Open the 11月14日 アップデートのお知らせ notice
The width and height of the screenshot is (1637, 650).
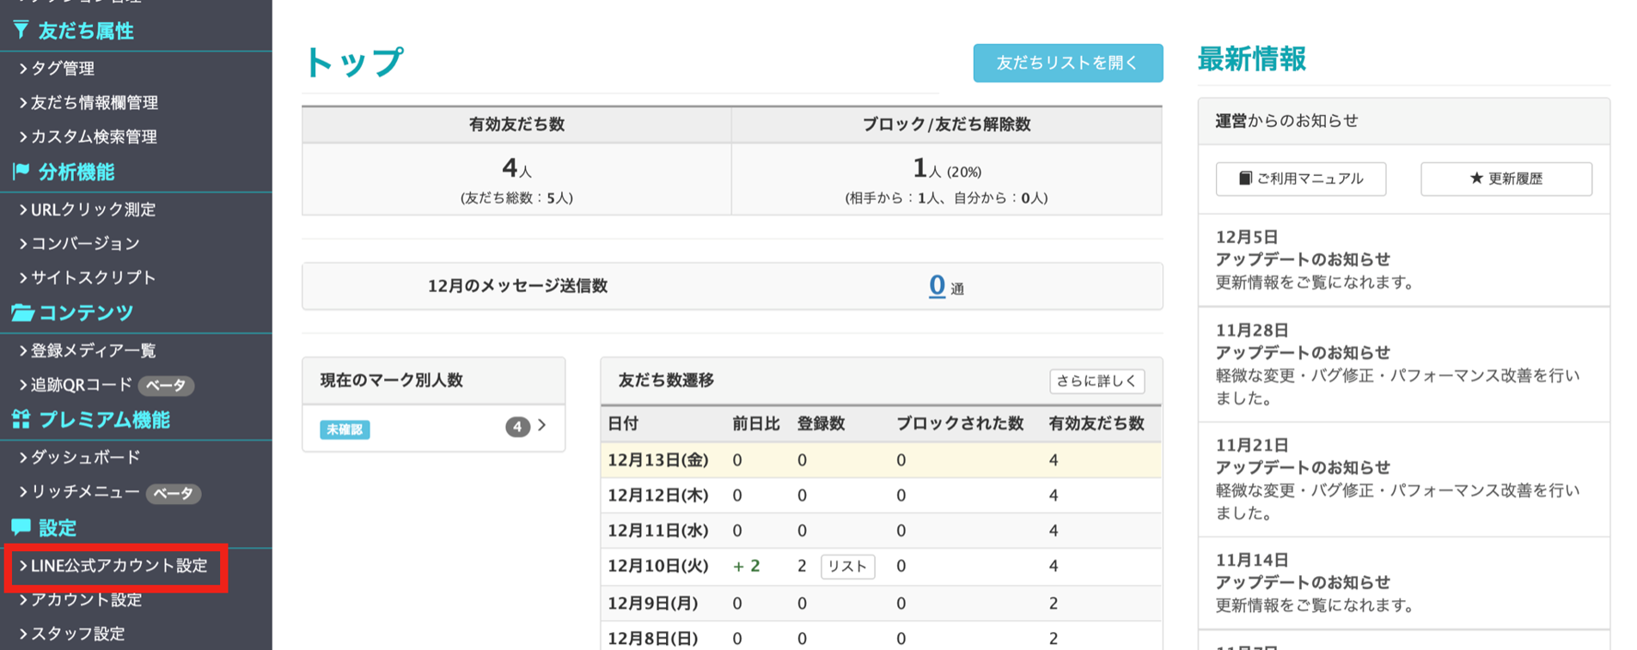point(1403,583)
